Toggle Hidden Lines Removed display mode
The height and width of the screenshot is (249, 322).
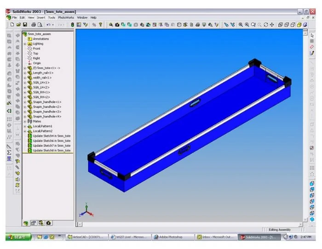[293, 25]
